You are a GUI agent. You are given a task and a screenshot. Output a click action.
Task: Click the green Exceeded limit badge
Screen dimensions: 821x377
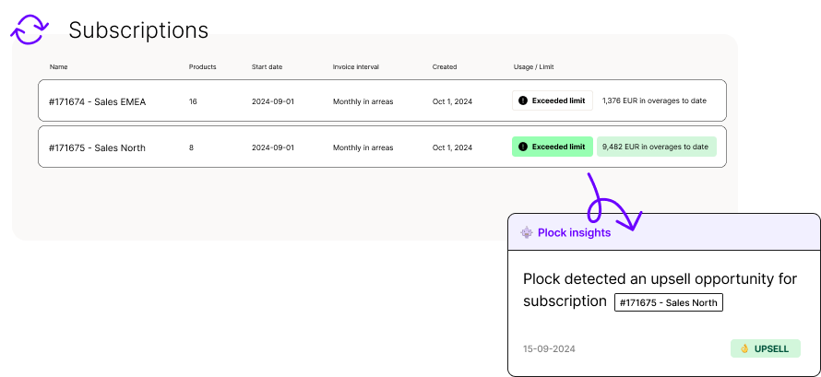[x=553, y=147]
